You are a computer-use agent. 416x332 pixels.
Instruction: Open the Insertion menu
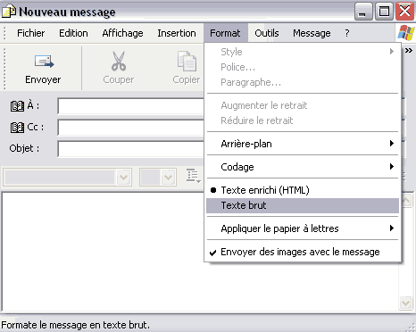pos(177,33)
